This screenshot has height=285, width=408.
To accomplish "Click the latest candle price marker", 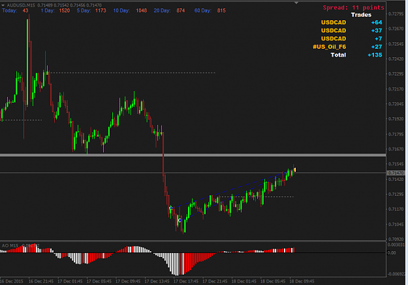I will tap(295, 170).
